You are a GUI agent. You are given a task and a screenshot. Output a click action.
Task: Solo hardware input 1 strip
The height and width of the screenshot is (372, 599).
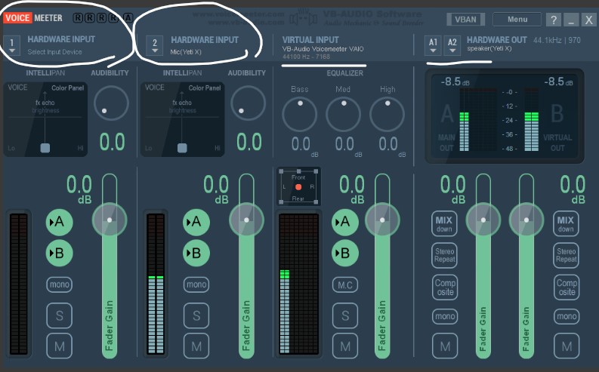[59, 315]
